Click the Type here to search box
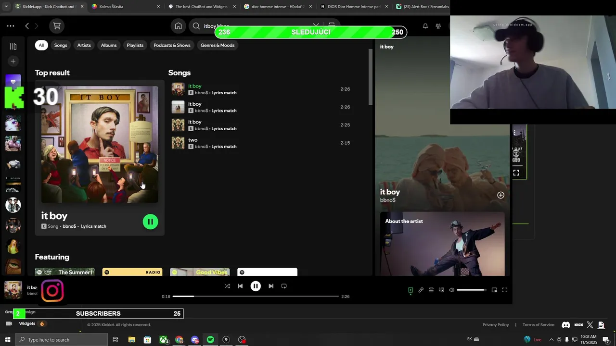The height and width of the screenshot is (346, 616). 61,340
